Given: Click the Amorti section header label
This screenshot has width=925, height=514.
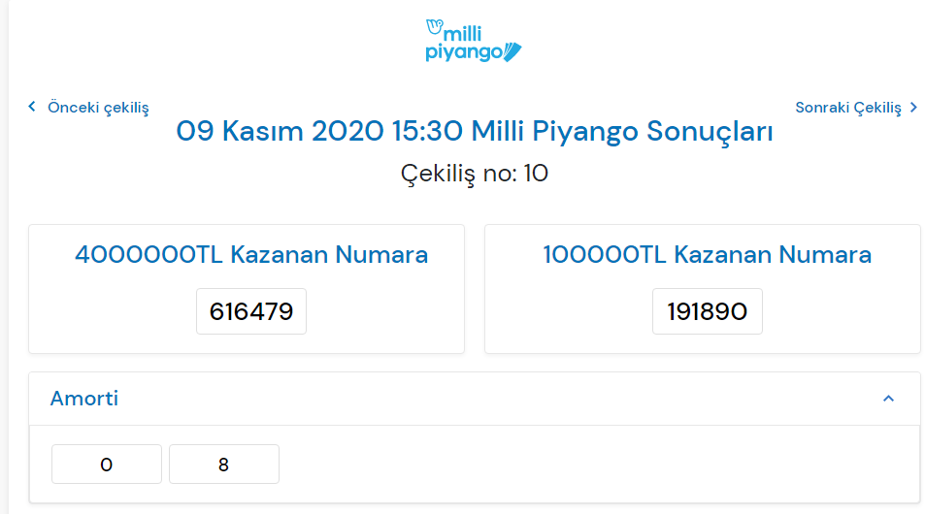Looking at the screenshot, I should [x=84, y=399].
